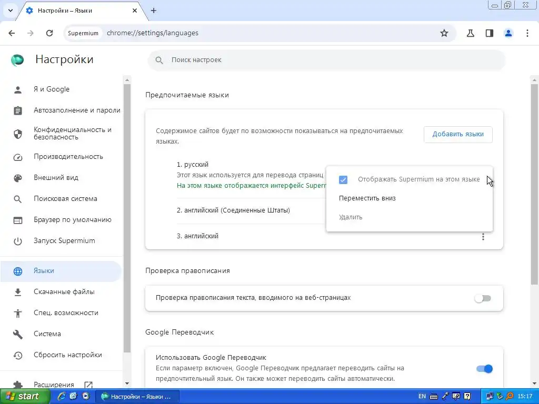This screenshot has width=539, height=404.
Task: Open Поисковая система settings
Action: click(x=61, y=198)
